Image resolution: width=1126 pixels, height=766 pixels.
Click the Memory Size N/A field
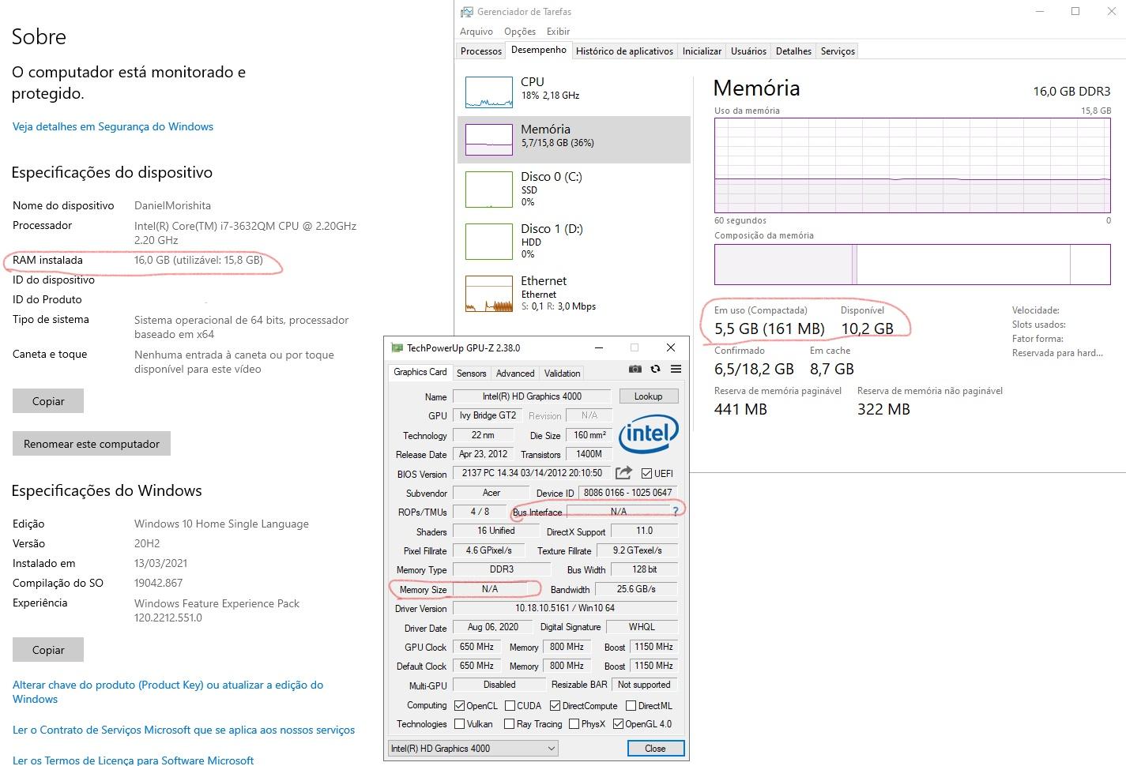pyautogui.click(x=490, y=589)
